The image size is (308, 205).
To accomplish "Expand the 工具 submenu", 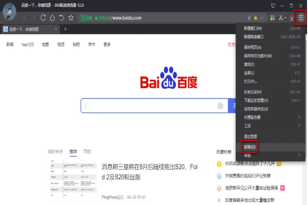I will coord(271,126).
